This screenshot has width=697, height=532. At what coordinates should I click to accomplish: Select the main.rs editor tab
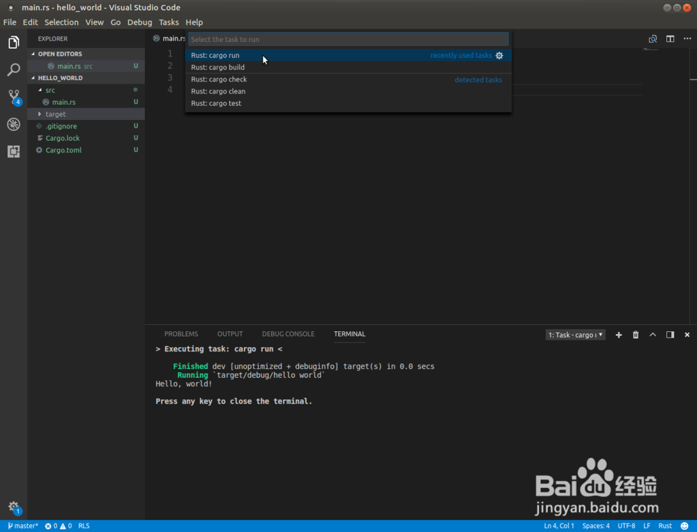pos(169,39)
